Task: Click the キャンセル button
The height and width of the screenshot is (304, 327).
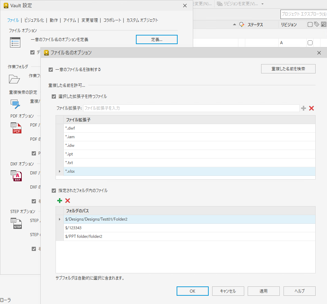Action: [x=228, y=291]
